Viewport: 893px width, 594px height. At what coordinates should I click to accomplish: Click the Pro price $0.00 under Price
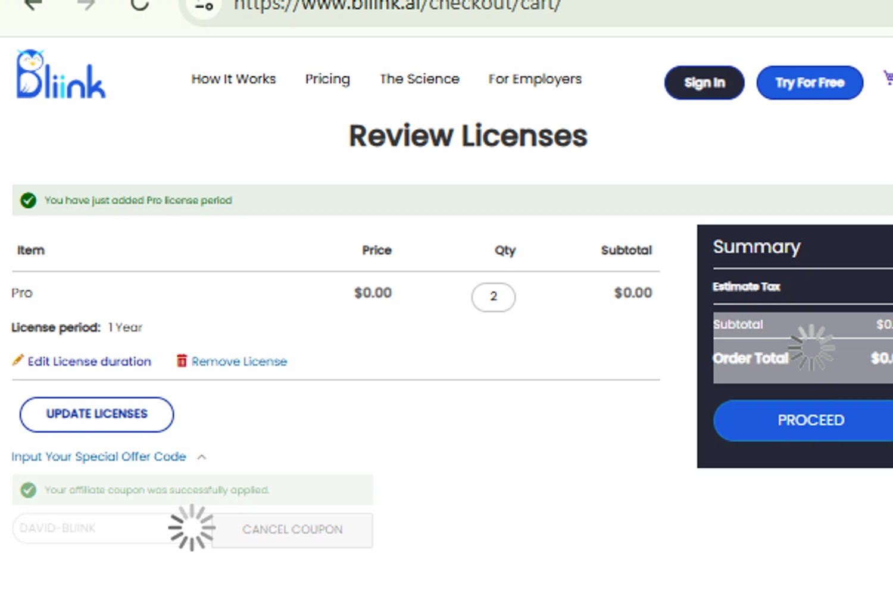click(x=373, y=293)
